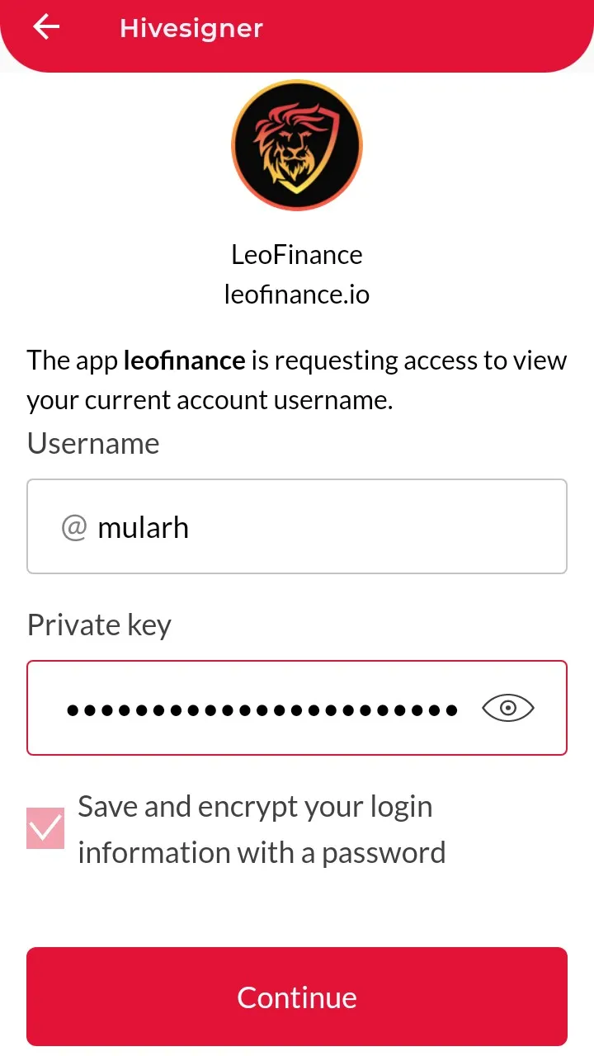This screenshot has width=594, height=1056.
Task: Click the Hivesigner title in the header
Action: click(191, 28)
